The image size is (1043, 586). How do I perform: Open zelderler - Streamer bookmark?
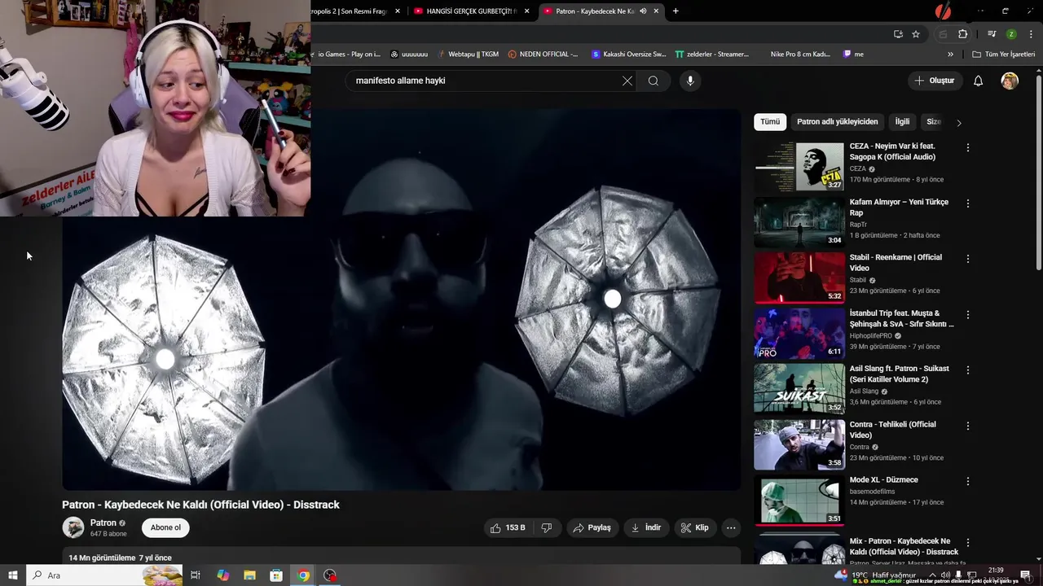(x=711, y=55)
